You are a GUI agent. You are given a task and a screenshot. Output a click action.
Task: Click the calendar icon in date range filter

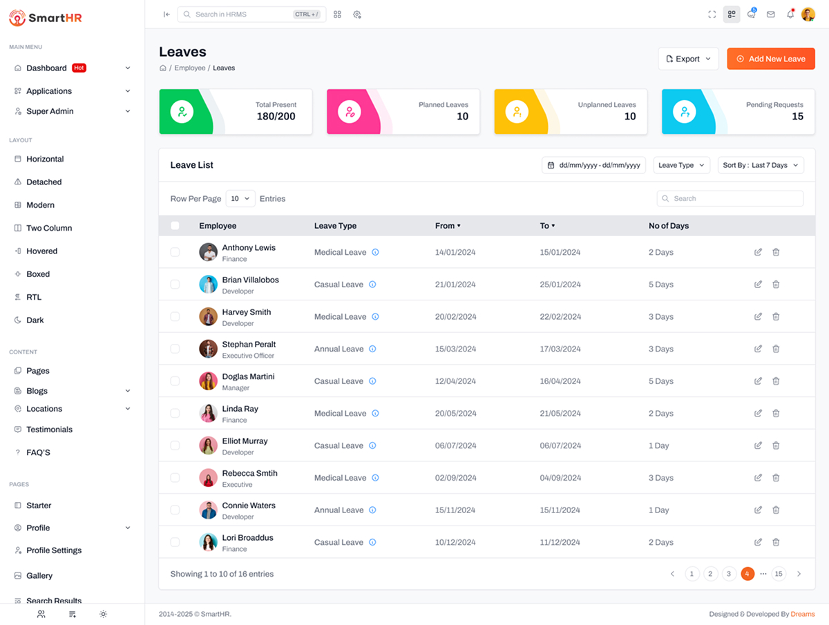[x=550, y=165]
